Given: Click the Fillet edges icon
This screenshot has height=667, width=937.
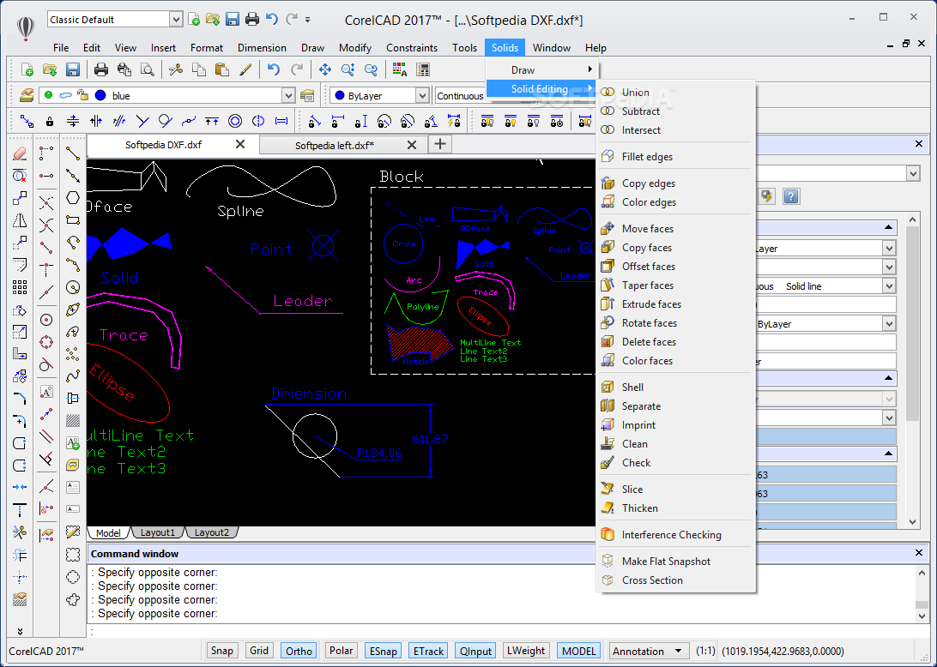Looking at the screenshot, I should pyautogui.click(x=608, y=156).
